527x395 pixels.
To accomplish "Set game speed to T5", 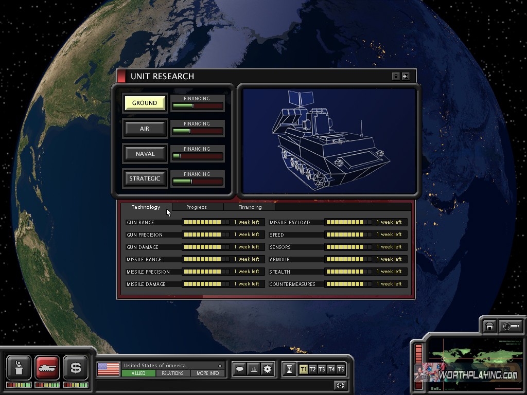I will 340,369.
